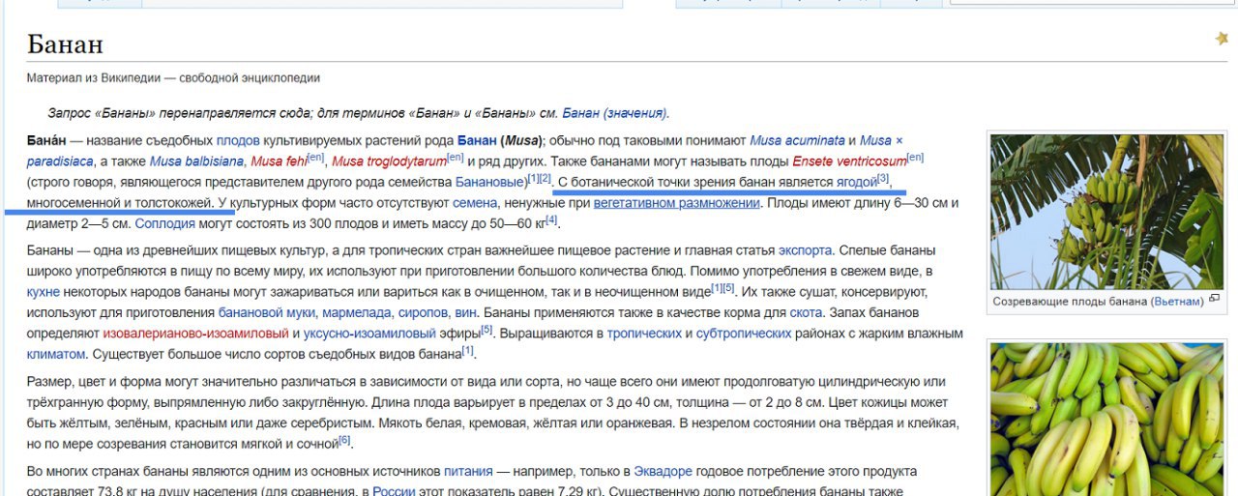Open the yellow bananas bunch thumbnail

pyautogui.click(x=1106, y=420)
